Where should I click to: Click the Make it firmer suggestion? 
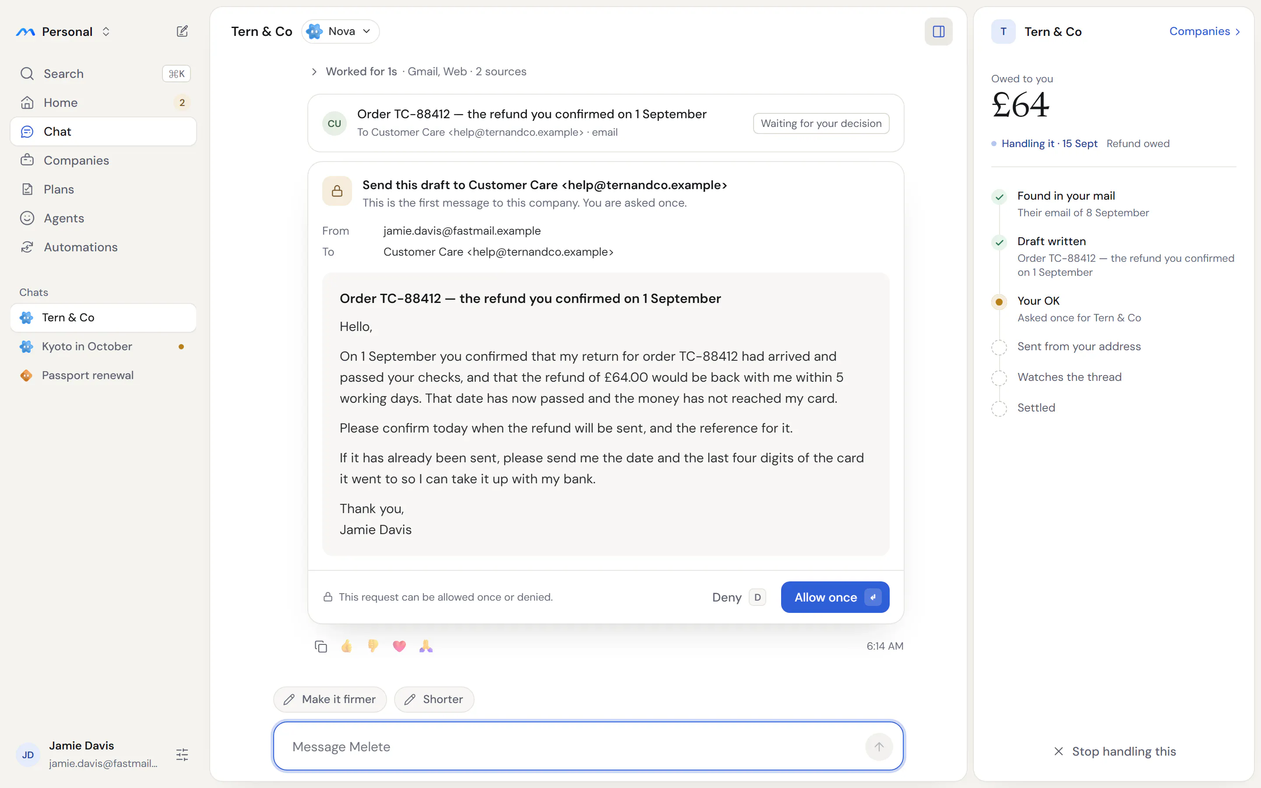point(330,700)
